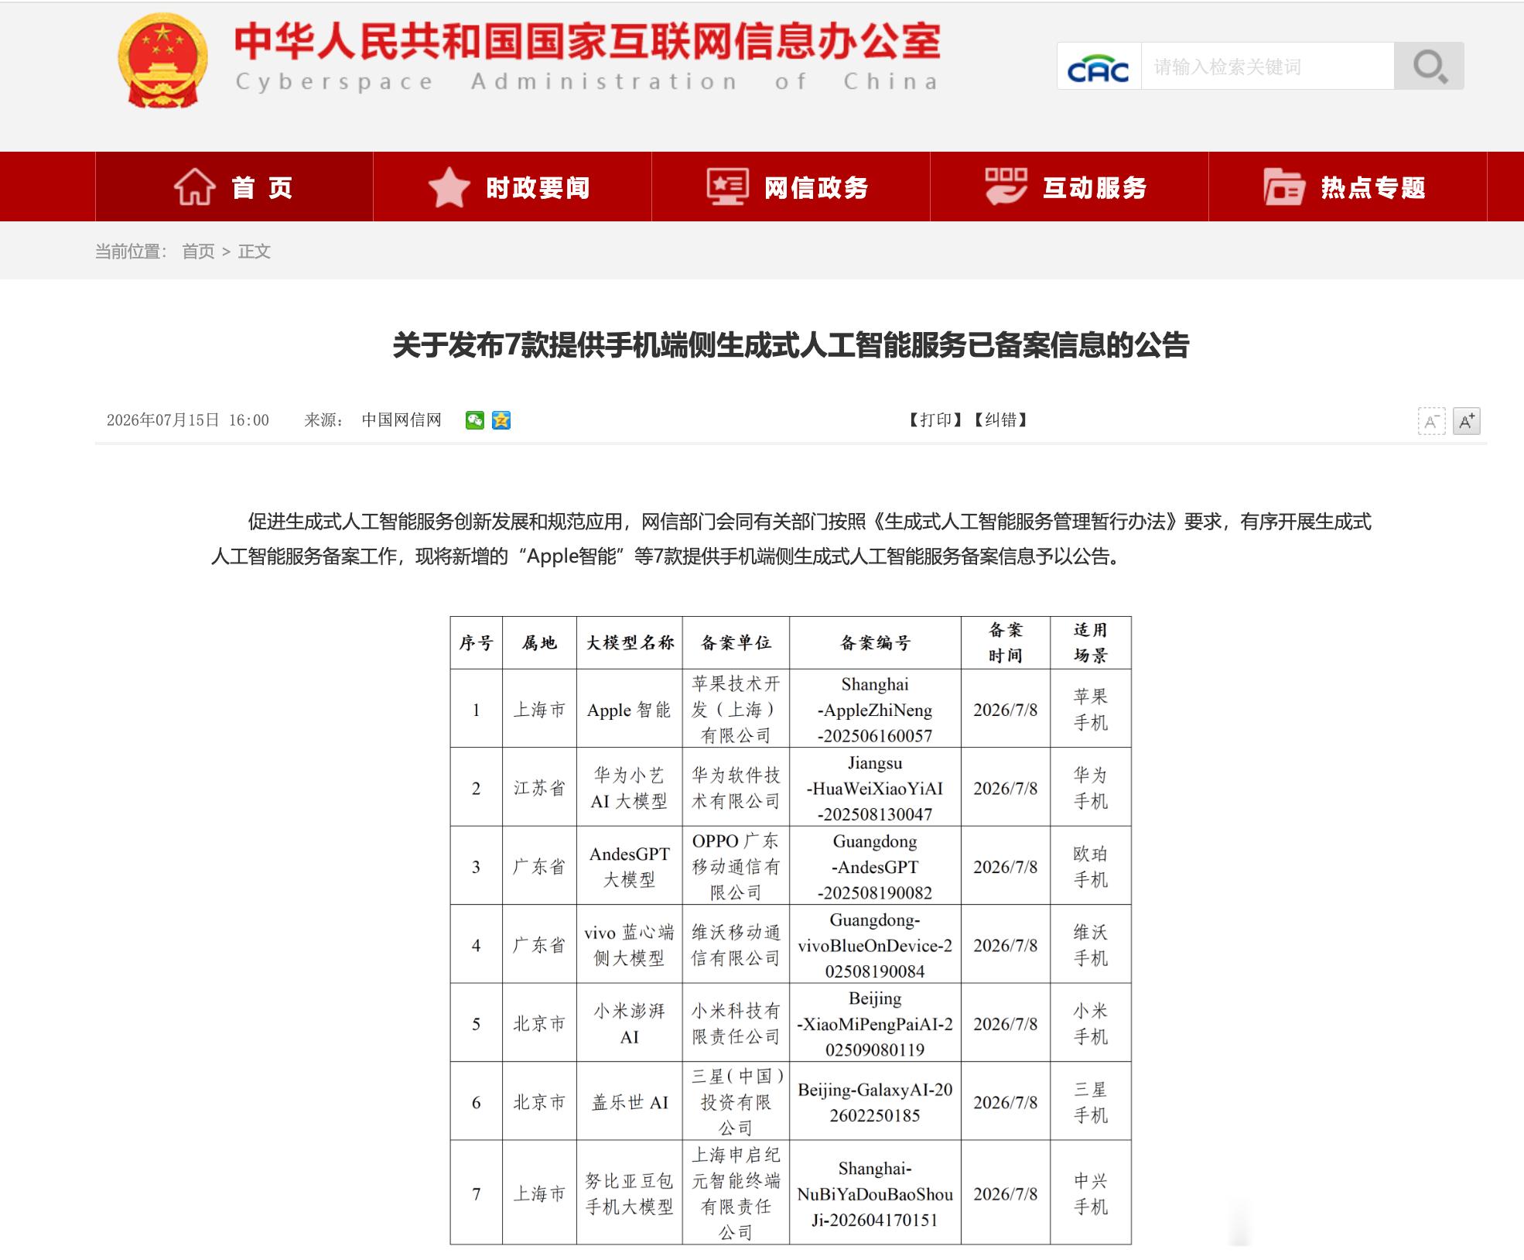Click the cell 维沃手机
The height and width of the screenshot is (1260, 1524).
(1091, 945)
